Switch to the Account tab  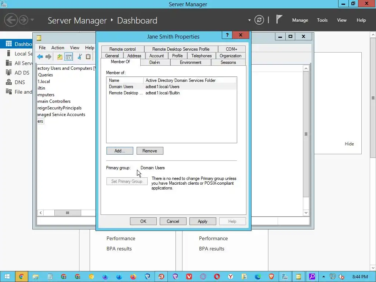(156, 56)
